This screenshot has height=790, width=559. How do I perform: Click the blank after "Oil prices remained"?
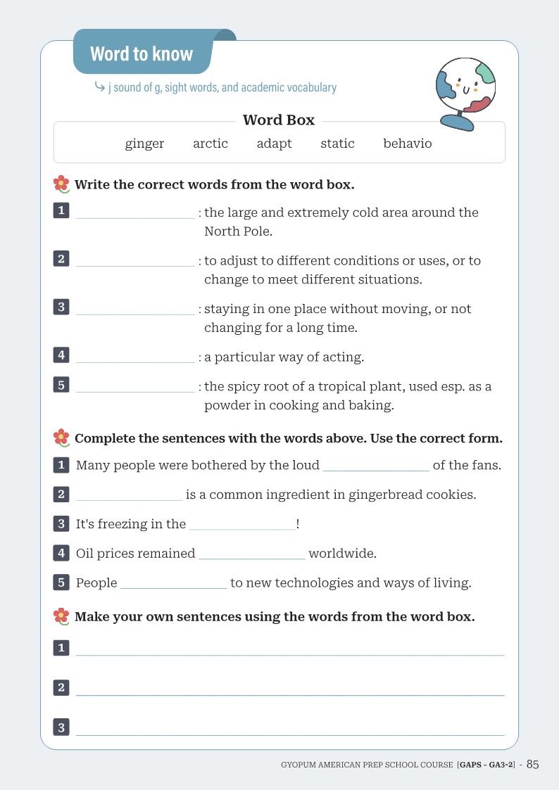click(252, 554)
